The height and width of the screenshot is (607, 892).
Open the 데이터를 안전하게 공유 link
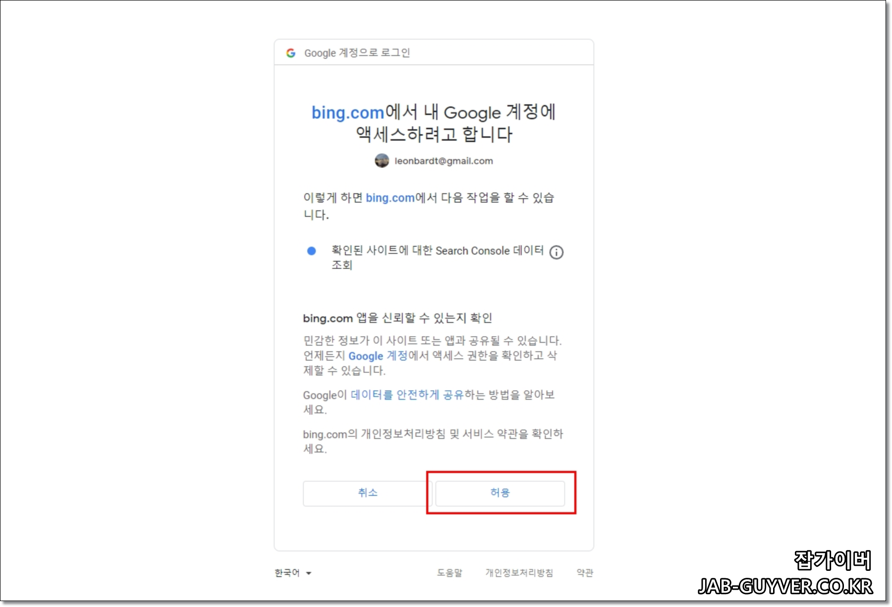[407, 395]
